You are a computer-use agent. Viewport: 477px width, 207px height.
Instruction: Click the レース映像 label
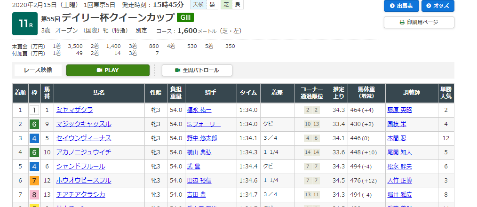[x=38, y=70]
